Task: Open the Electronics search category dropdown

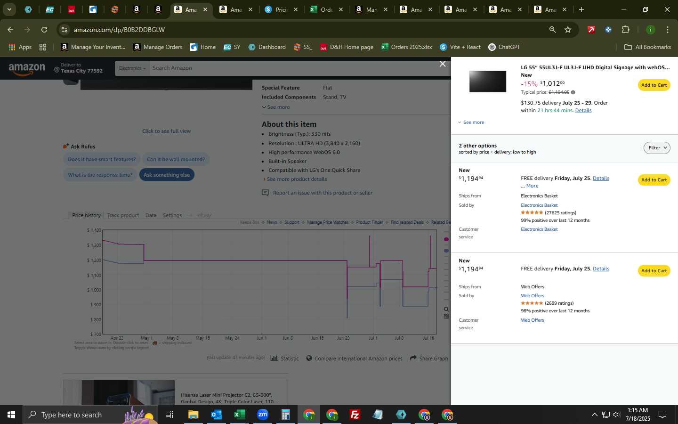Action: click(132, 68)
